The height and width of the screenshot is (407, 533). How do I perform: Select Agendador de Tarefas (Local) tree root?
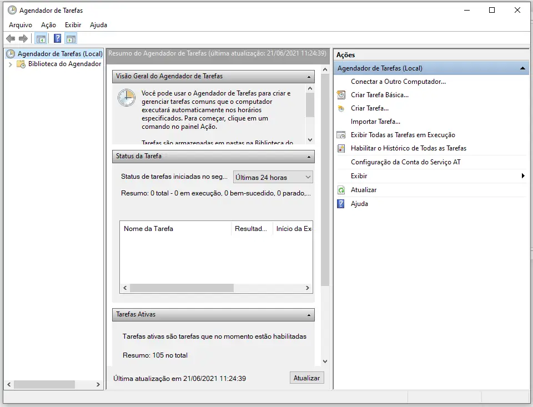[x=59, y=54]
